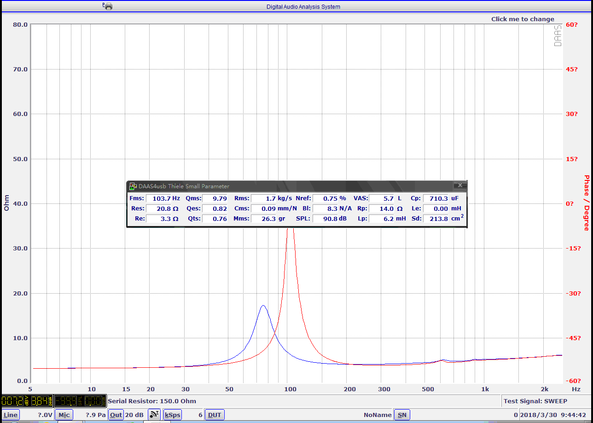Click the Thiele Small Parameter window icon
The width and height of the screenshot is (593, 423).
tap(133, 186)
